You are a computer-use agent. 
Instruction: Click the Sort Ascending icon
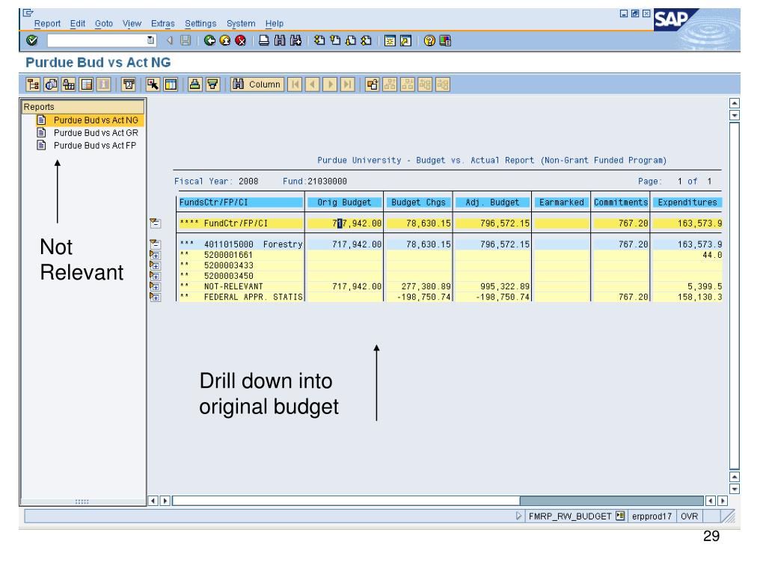point(195,84)
